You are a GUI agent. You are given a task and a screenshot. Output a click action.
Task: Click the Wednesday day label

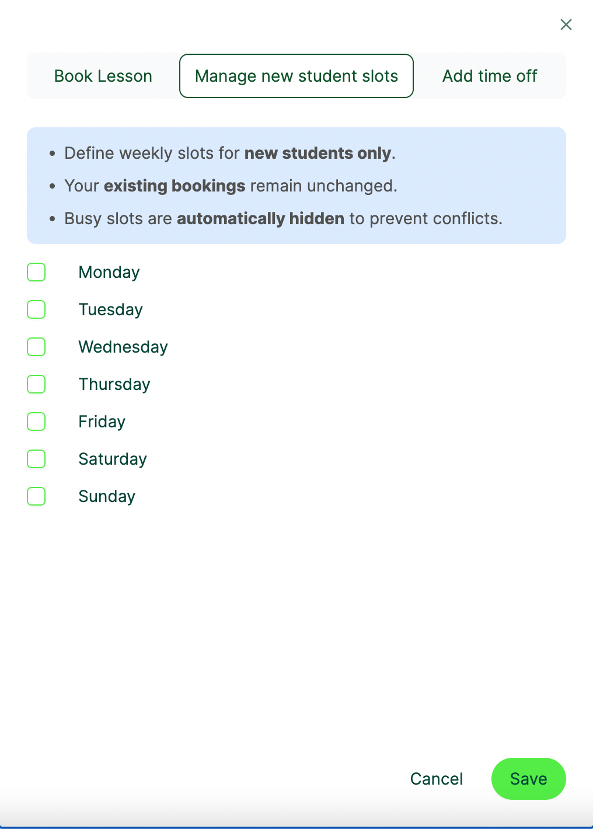pyautogui.click(x=123, y=347)
